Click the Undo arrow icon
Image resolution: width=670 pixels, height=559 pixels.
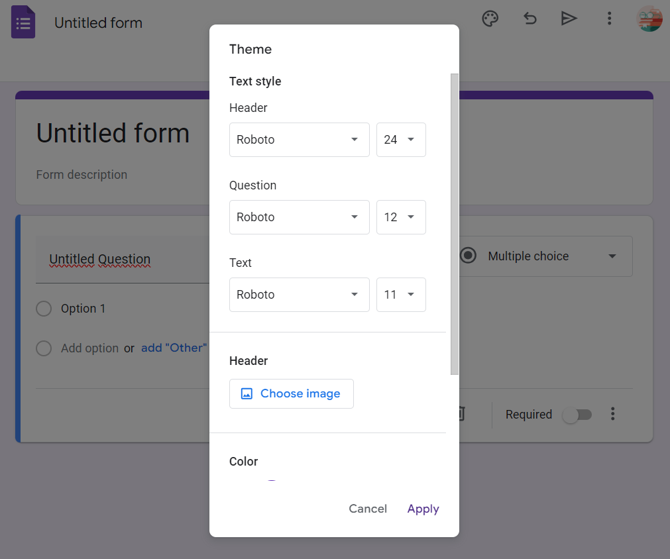[530, 19]
